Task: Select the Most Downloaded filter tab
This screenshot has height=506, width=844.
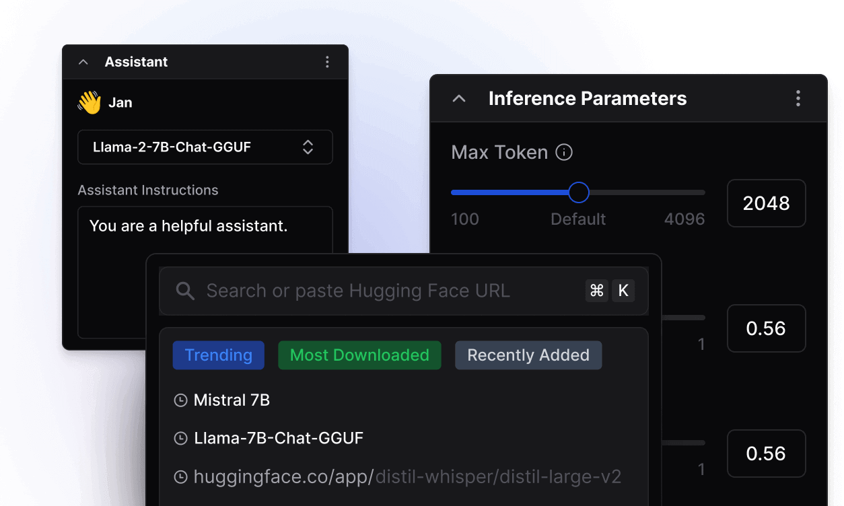Action: click(359, 355)
